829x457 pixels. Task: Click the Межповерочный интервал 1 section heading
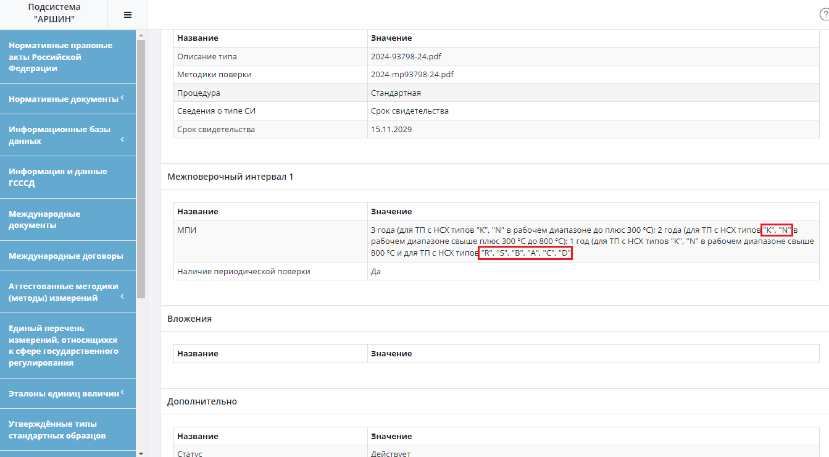click(230, 177)
